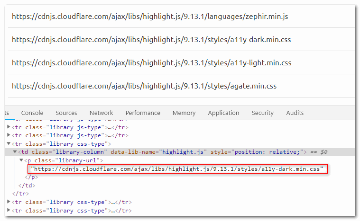Image resolution: width=360 pixels, height=221 pixels.
Task: Click the zephir.min.js URL row
Action: coord(181,17)
